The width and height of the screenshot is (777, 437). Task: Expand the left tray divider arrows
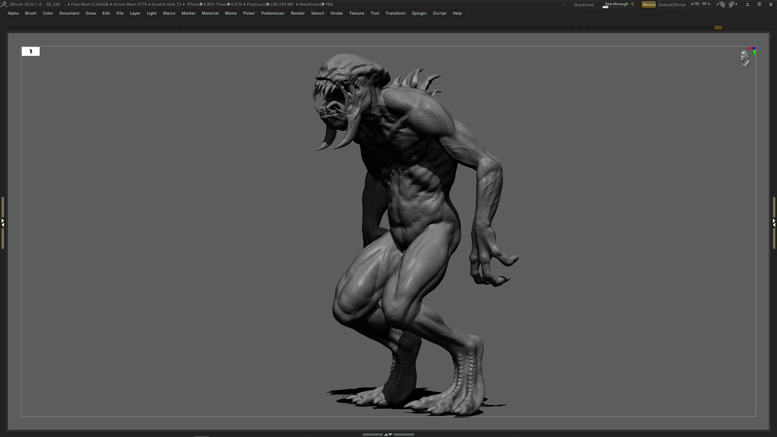[x=2, y=223]
